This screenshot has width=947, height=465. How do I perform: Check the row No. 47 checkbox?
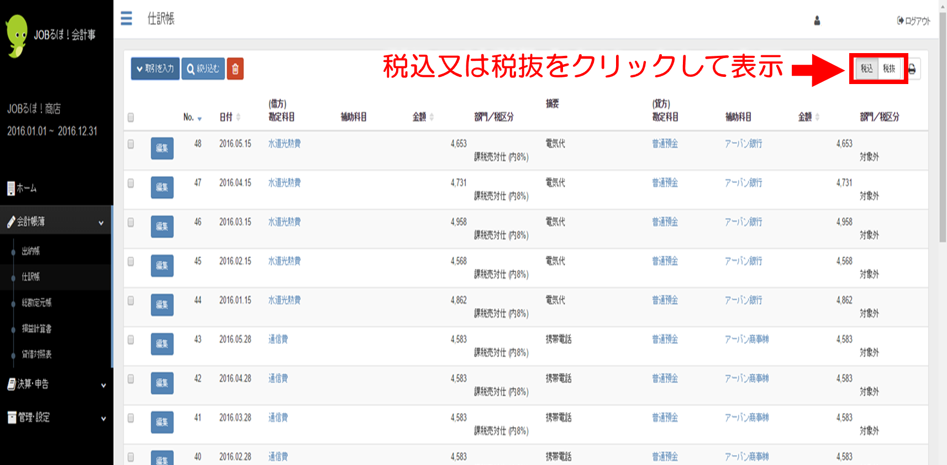(131, 183)
